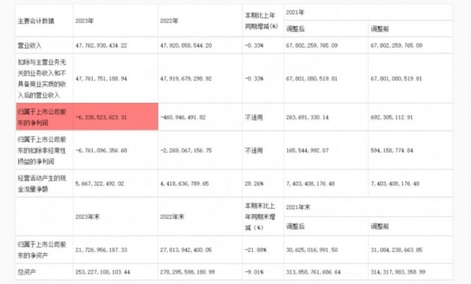This screenshot has height=284, width=471.
Task: Click the highlighted net profit value -6,338,523,623.31
Action: [101, 117]
